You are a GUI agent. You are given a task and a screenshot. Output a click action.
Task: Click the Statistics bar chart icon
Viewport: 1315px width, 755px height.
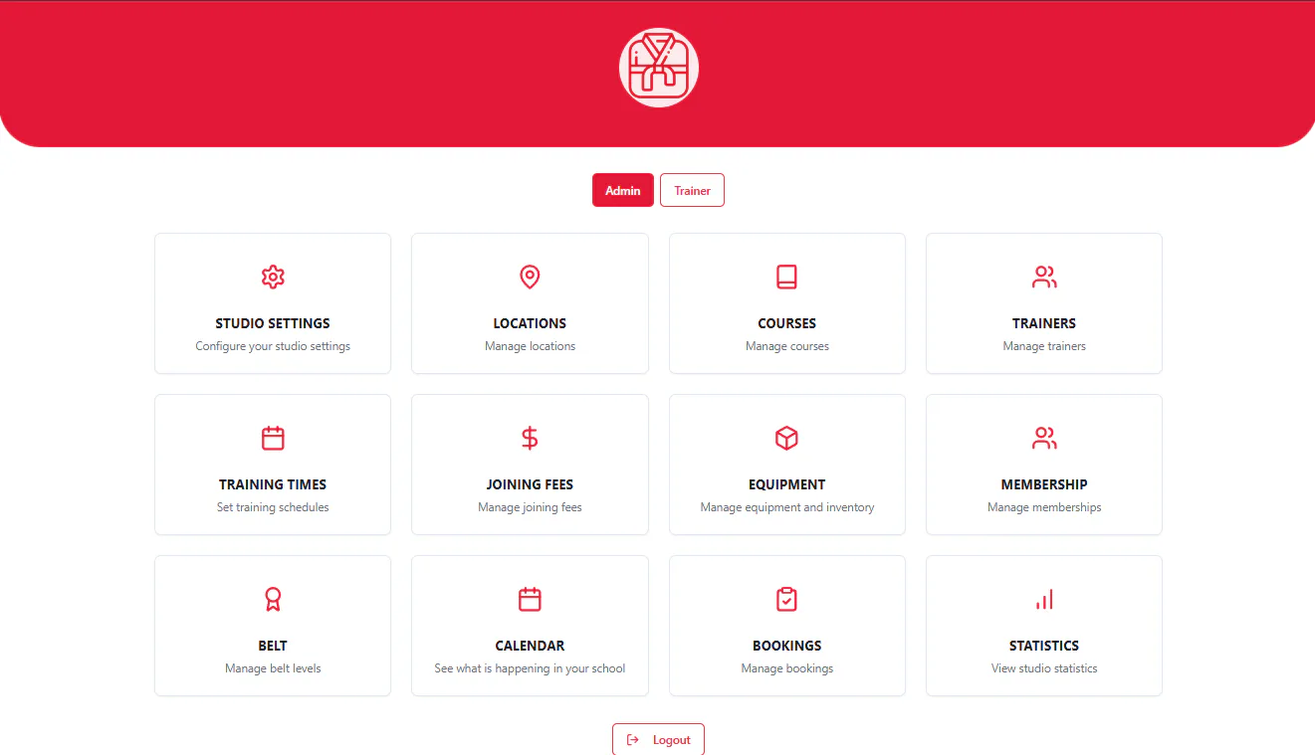pos(1044,599)
